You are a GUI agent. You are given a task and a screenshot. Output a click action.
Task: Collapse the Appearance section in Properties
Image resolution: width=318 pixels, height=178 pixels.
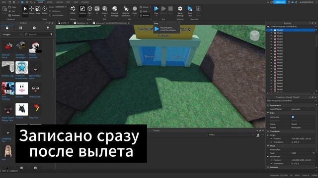coord(268,105)
